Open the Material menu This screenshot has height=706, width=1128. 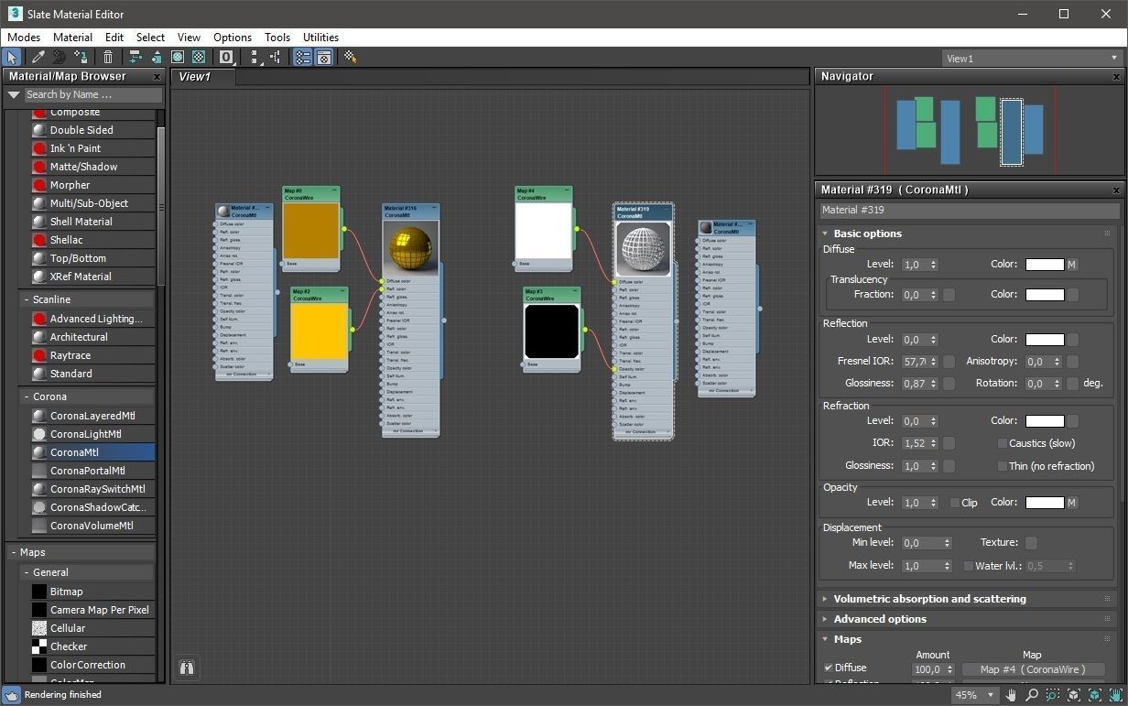pyautogui.click(x=73, y=38)
